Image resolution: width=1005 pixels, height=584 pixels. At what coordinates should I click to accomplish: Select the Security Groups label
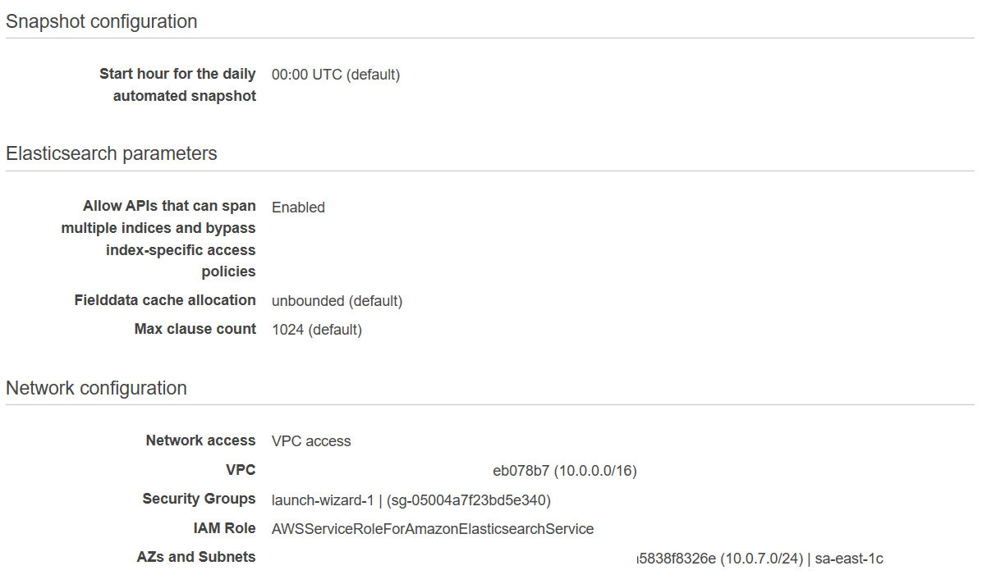[199, 499]
